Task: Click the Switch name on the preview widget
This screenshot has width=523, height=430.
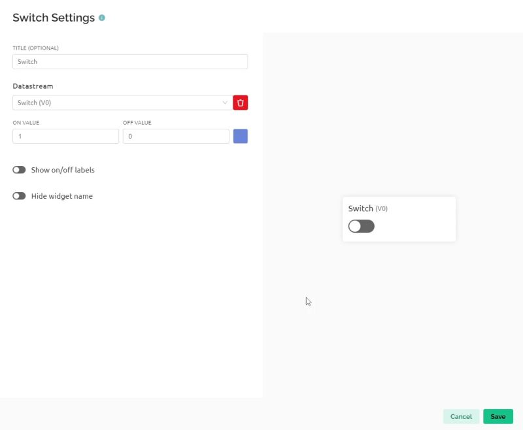Action: [360, 208]
